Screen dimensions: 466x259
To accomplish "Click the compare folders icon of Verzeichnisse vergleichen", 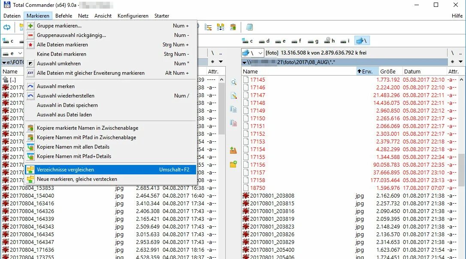I will pyautogui.click(x=30, y=170).
